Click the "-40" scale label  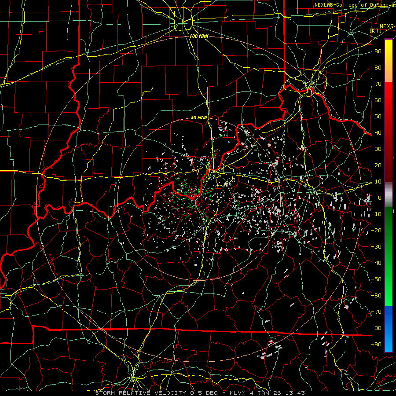(376, 263)
